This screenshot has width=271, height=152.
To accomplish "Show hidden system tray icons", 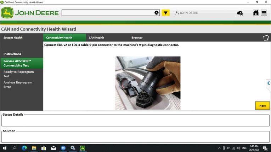I will click(x=219, y=148).
